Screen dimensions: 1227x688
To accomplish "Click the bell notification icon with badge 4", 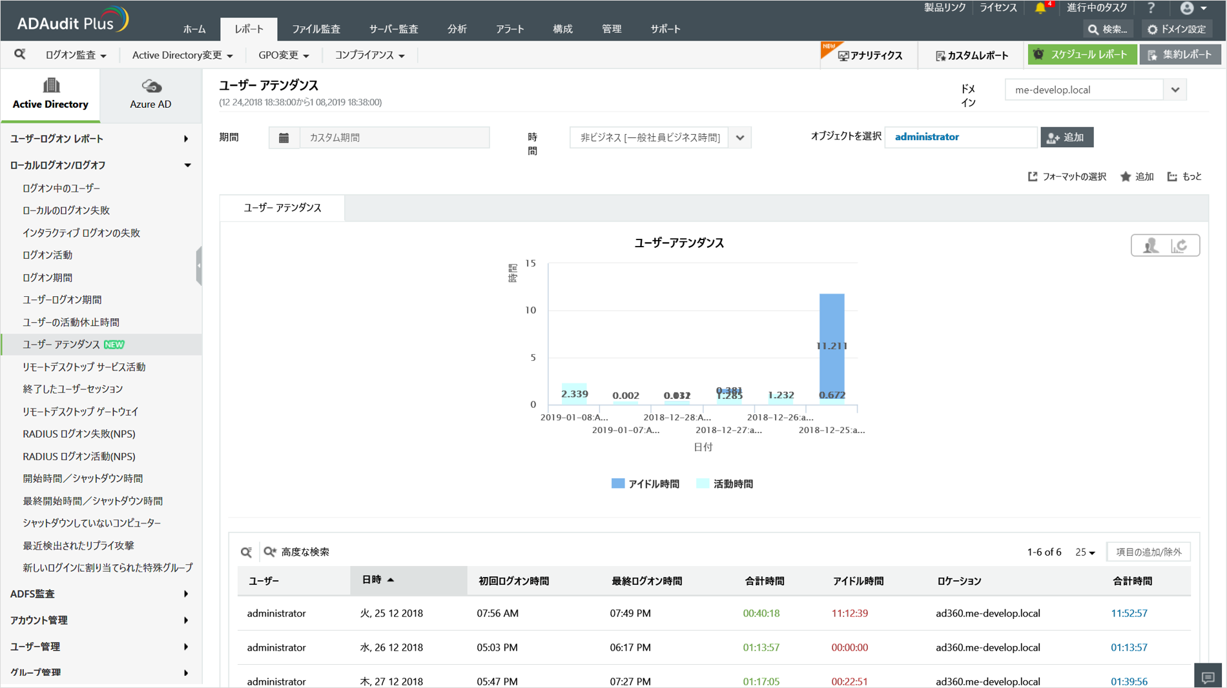I will pyautogui.click(x=1041, y=8).
